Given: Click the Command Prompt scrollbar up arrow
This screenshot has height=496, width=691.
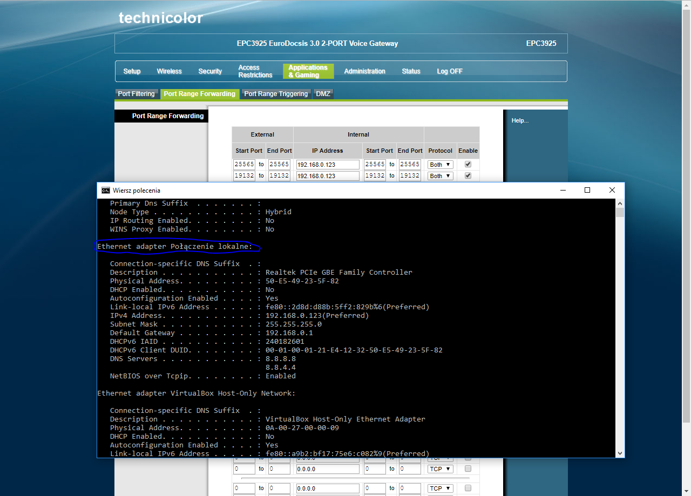Looking at the screenshot, I should 620,203.
